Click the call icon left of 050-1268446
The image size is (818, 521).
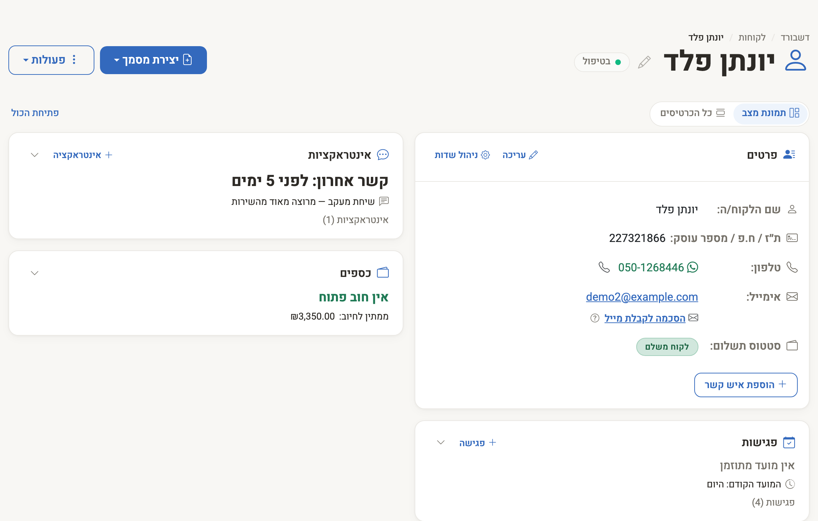(604, 267)
